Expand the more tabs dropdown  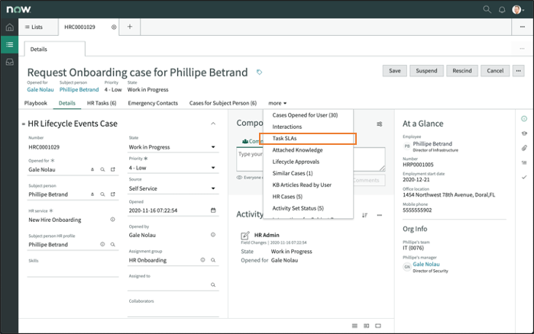(x=277, y=103)
